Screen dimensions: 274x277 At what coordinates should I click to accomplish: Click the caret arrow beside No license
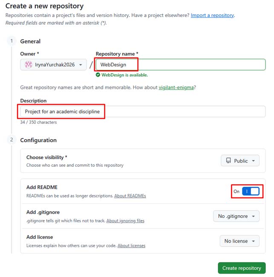[253, 241]
